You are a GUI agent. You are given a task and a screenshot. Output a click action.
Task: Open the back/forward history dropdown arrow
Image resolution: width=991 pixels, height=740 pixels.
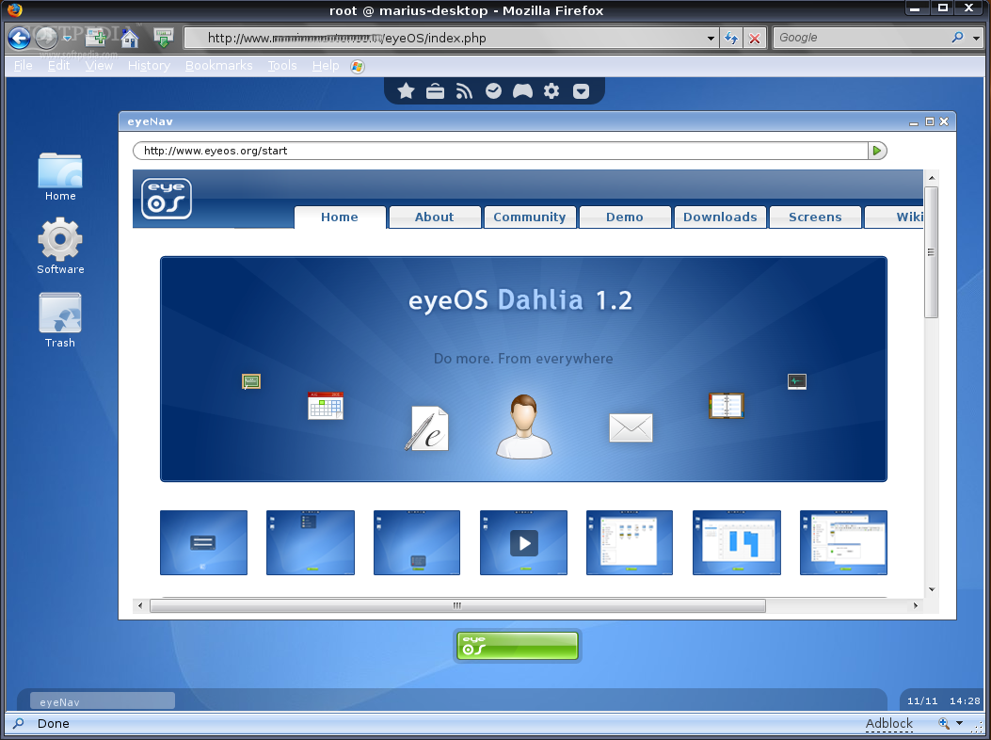click(67, 39)
